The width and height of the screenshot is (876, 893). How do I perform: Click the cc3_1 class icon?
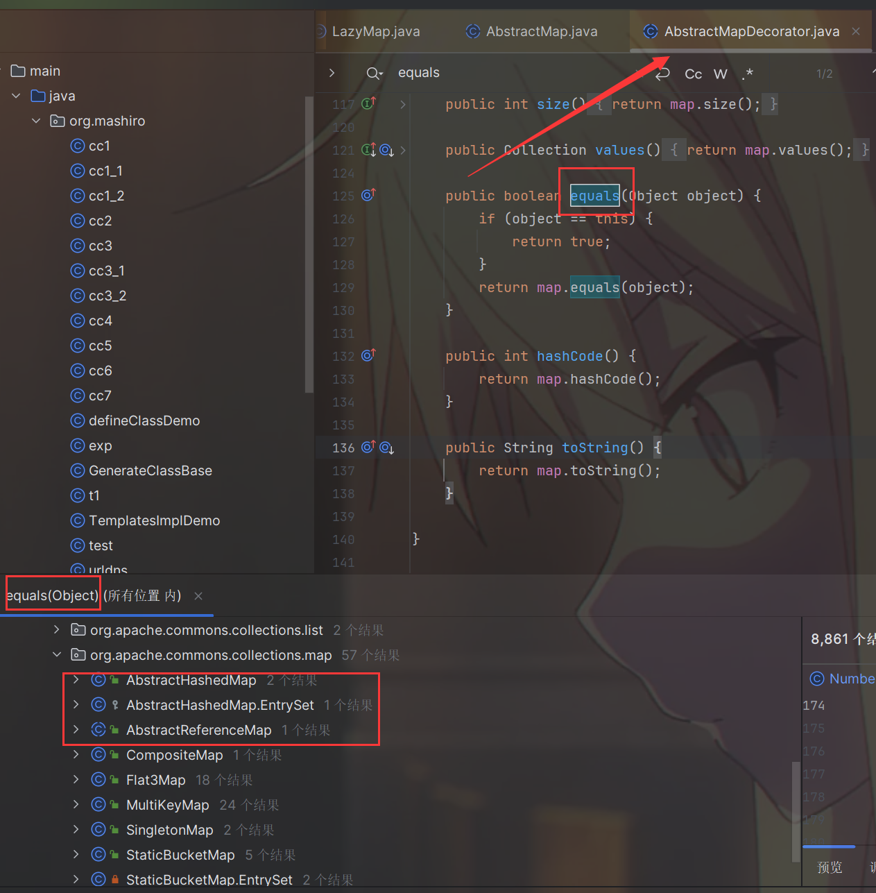78,271
